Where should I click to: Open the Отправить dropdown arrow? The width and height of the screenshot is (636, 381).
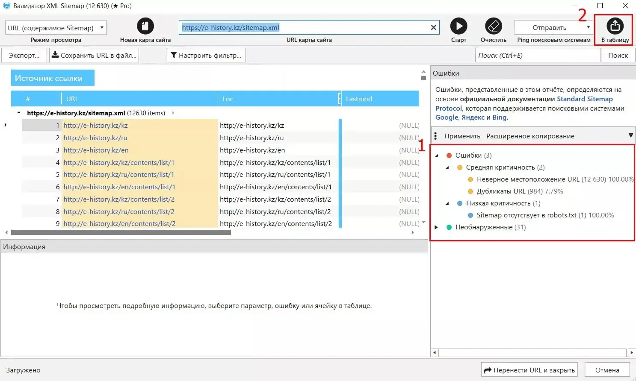pos(589,27)
